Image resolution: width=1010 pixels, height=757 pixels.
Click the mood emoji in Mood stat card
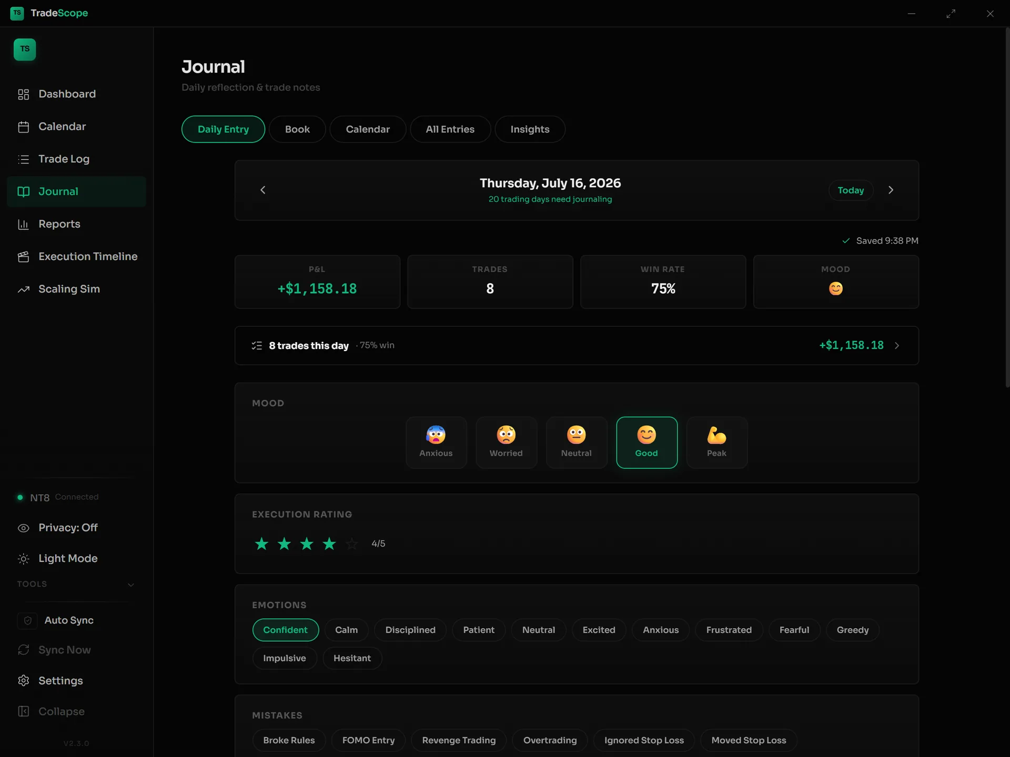tap(836, 289)
